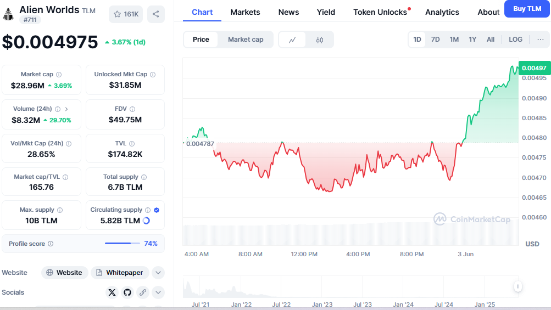The image size is (551, 310).
Task: Toggle chart to Market cap view
Action: pos(246,40)
